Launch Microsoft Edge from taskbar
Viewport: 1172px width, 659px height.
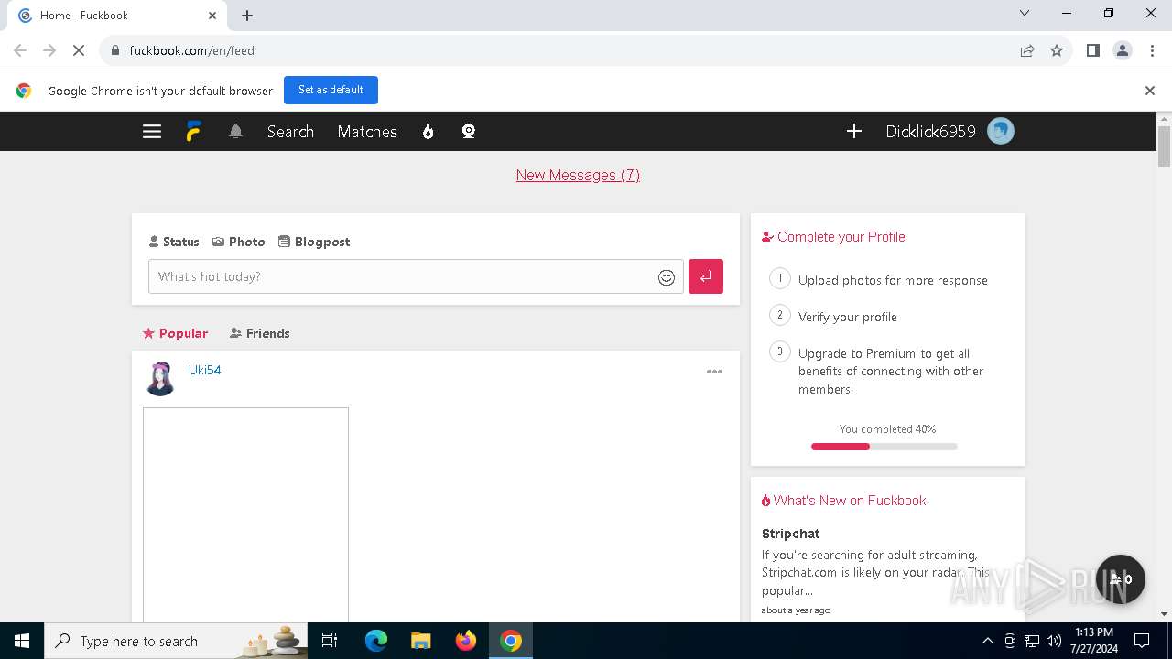[376, 641]
